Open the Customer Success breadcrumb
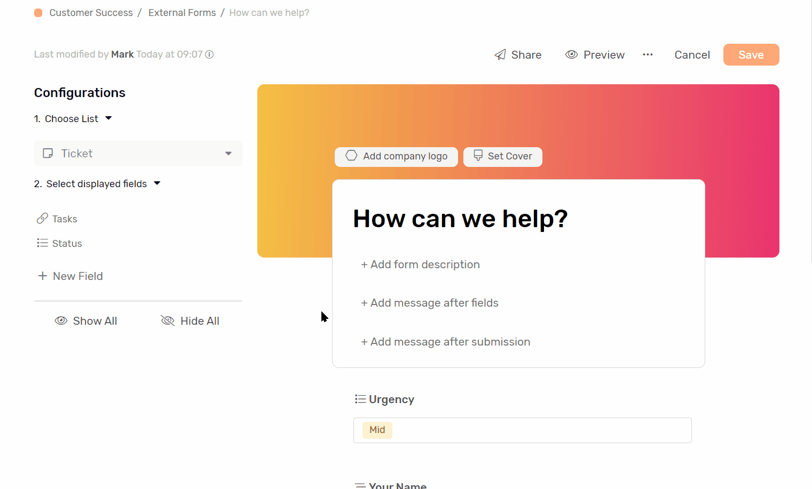812x489 pixels. coord(91,12)
